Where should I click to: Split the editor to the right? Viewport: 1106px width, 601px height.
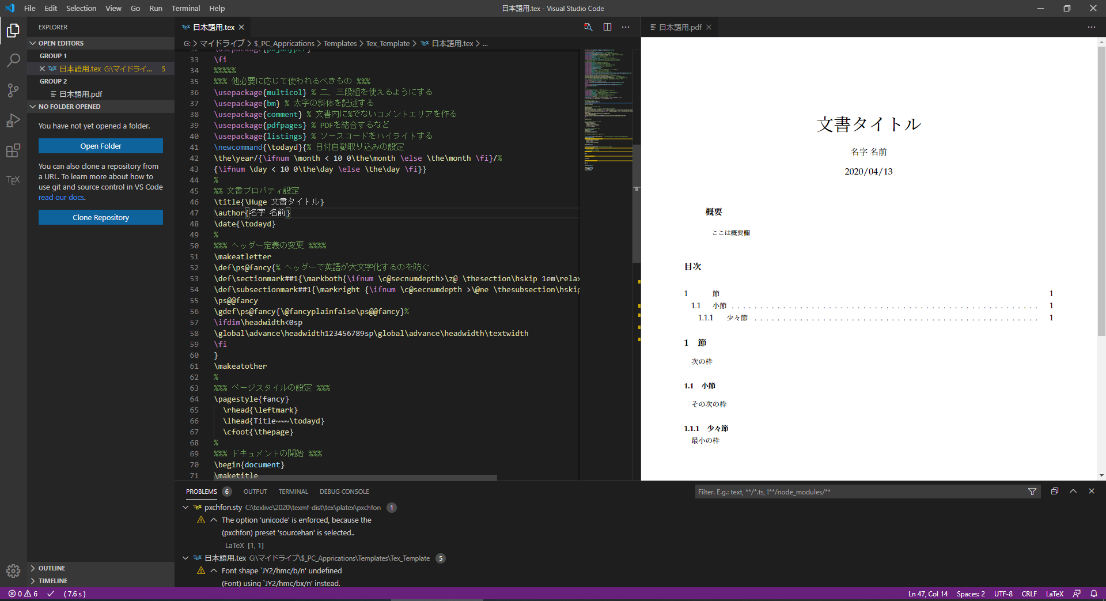pos(607,27)
